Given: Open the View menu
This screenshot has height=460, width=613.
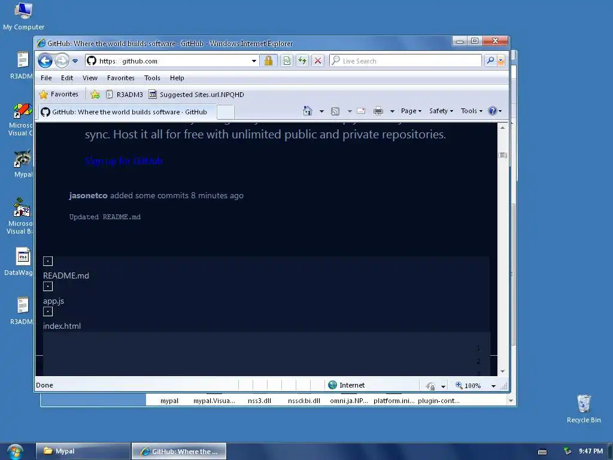Looking at the screenshot, I should [90, 78].
